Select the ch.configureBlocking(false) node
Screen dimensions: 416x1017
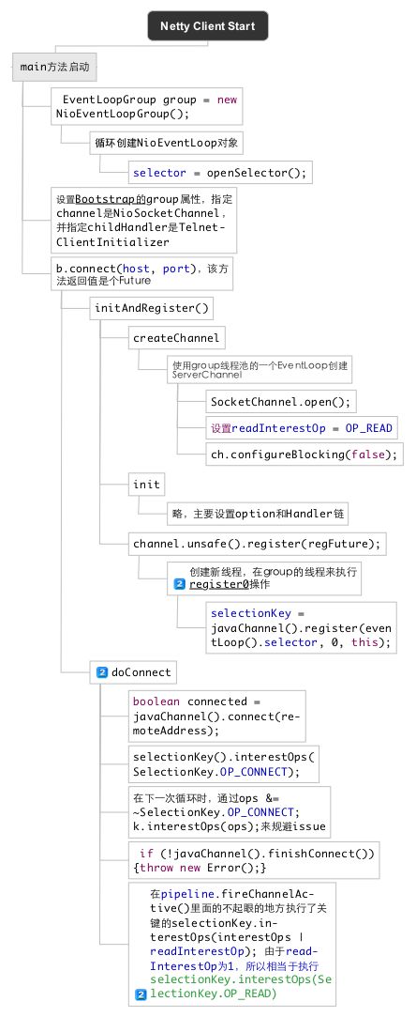point(305,454)
